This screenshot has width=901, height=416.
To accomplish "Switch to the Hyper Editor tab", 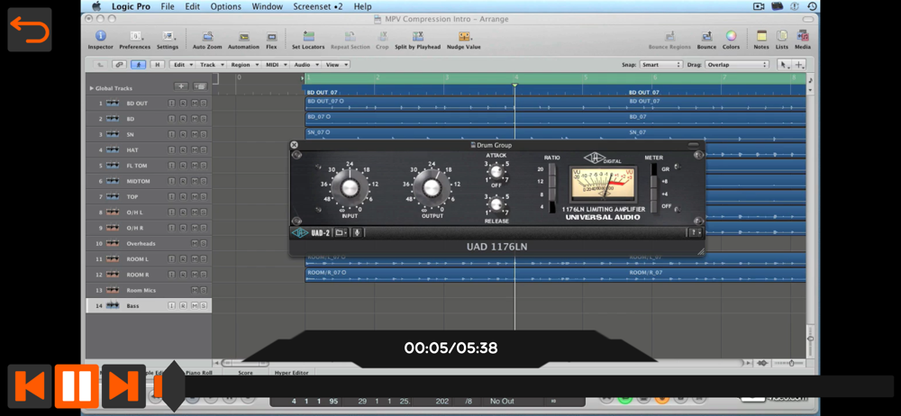I will 291,373.
